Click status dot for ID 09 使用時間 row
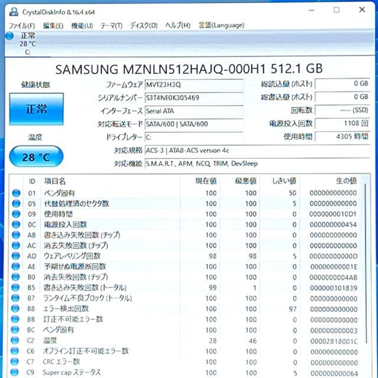Image resolution: width=378 pixels, height=378 pixels. point(16,214)
